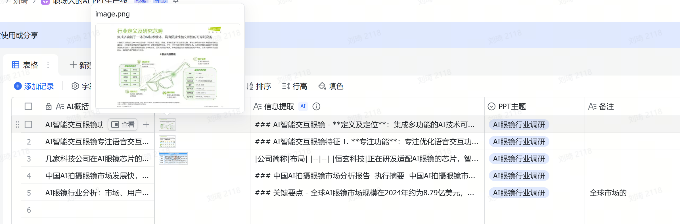Open PPT主题 column header dropdown

(x=491, y=106)
